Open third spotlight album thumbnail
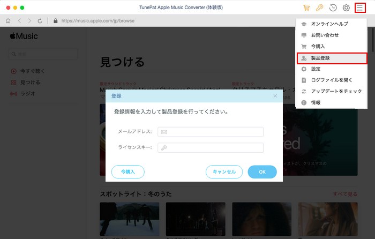The height and width of the screenshot is (239, 375). pos(261,219)
